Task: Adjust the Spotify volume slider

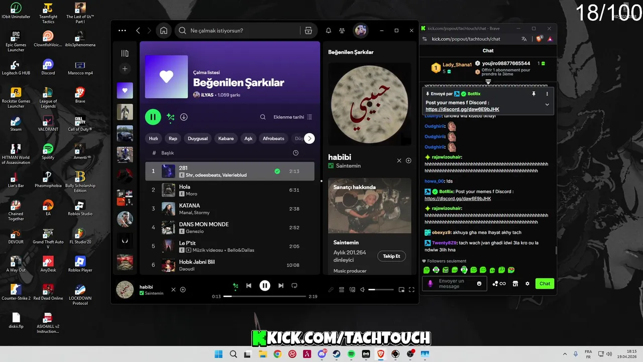Action: coord(381,290)
